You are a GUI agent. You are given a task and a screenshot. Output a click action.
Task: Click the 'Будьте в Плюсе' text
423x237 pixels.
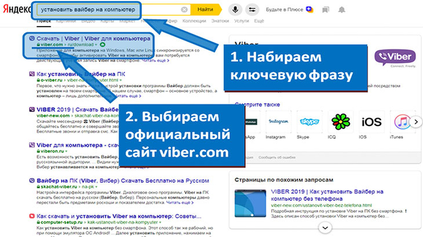coord(285,10)
